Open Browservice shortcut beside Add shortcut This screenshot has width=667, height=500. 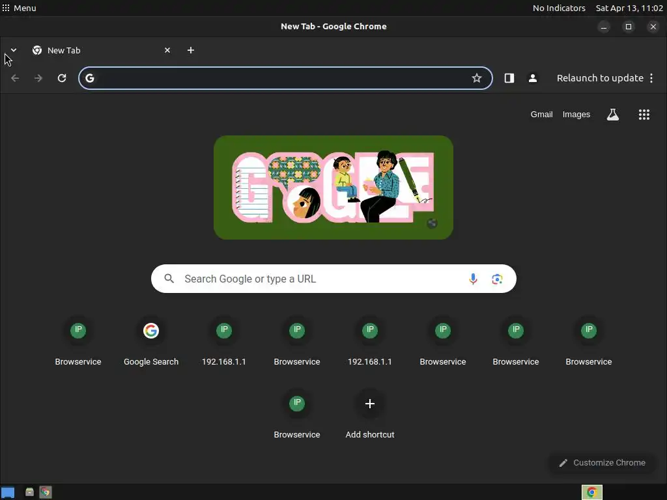point(297,415)
